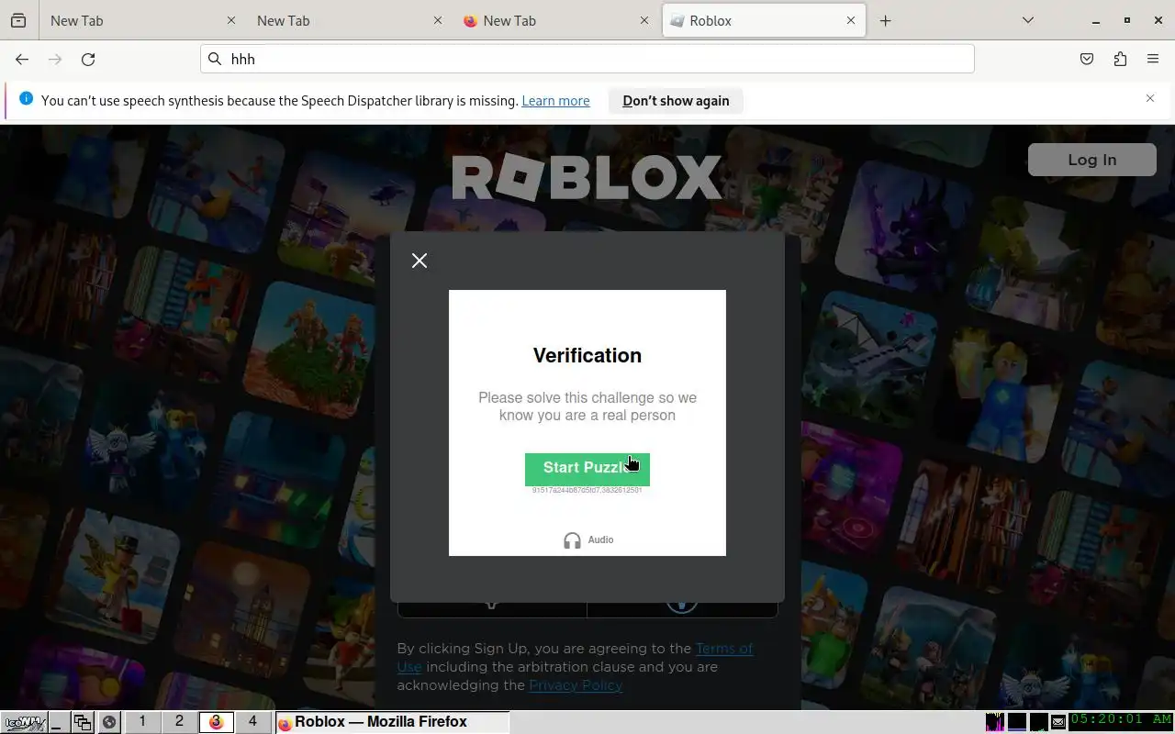Viewport: 1175px width, 734px height.
Task: Close the verification dialog with the X
Action: pos(420,261)
